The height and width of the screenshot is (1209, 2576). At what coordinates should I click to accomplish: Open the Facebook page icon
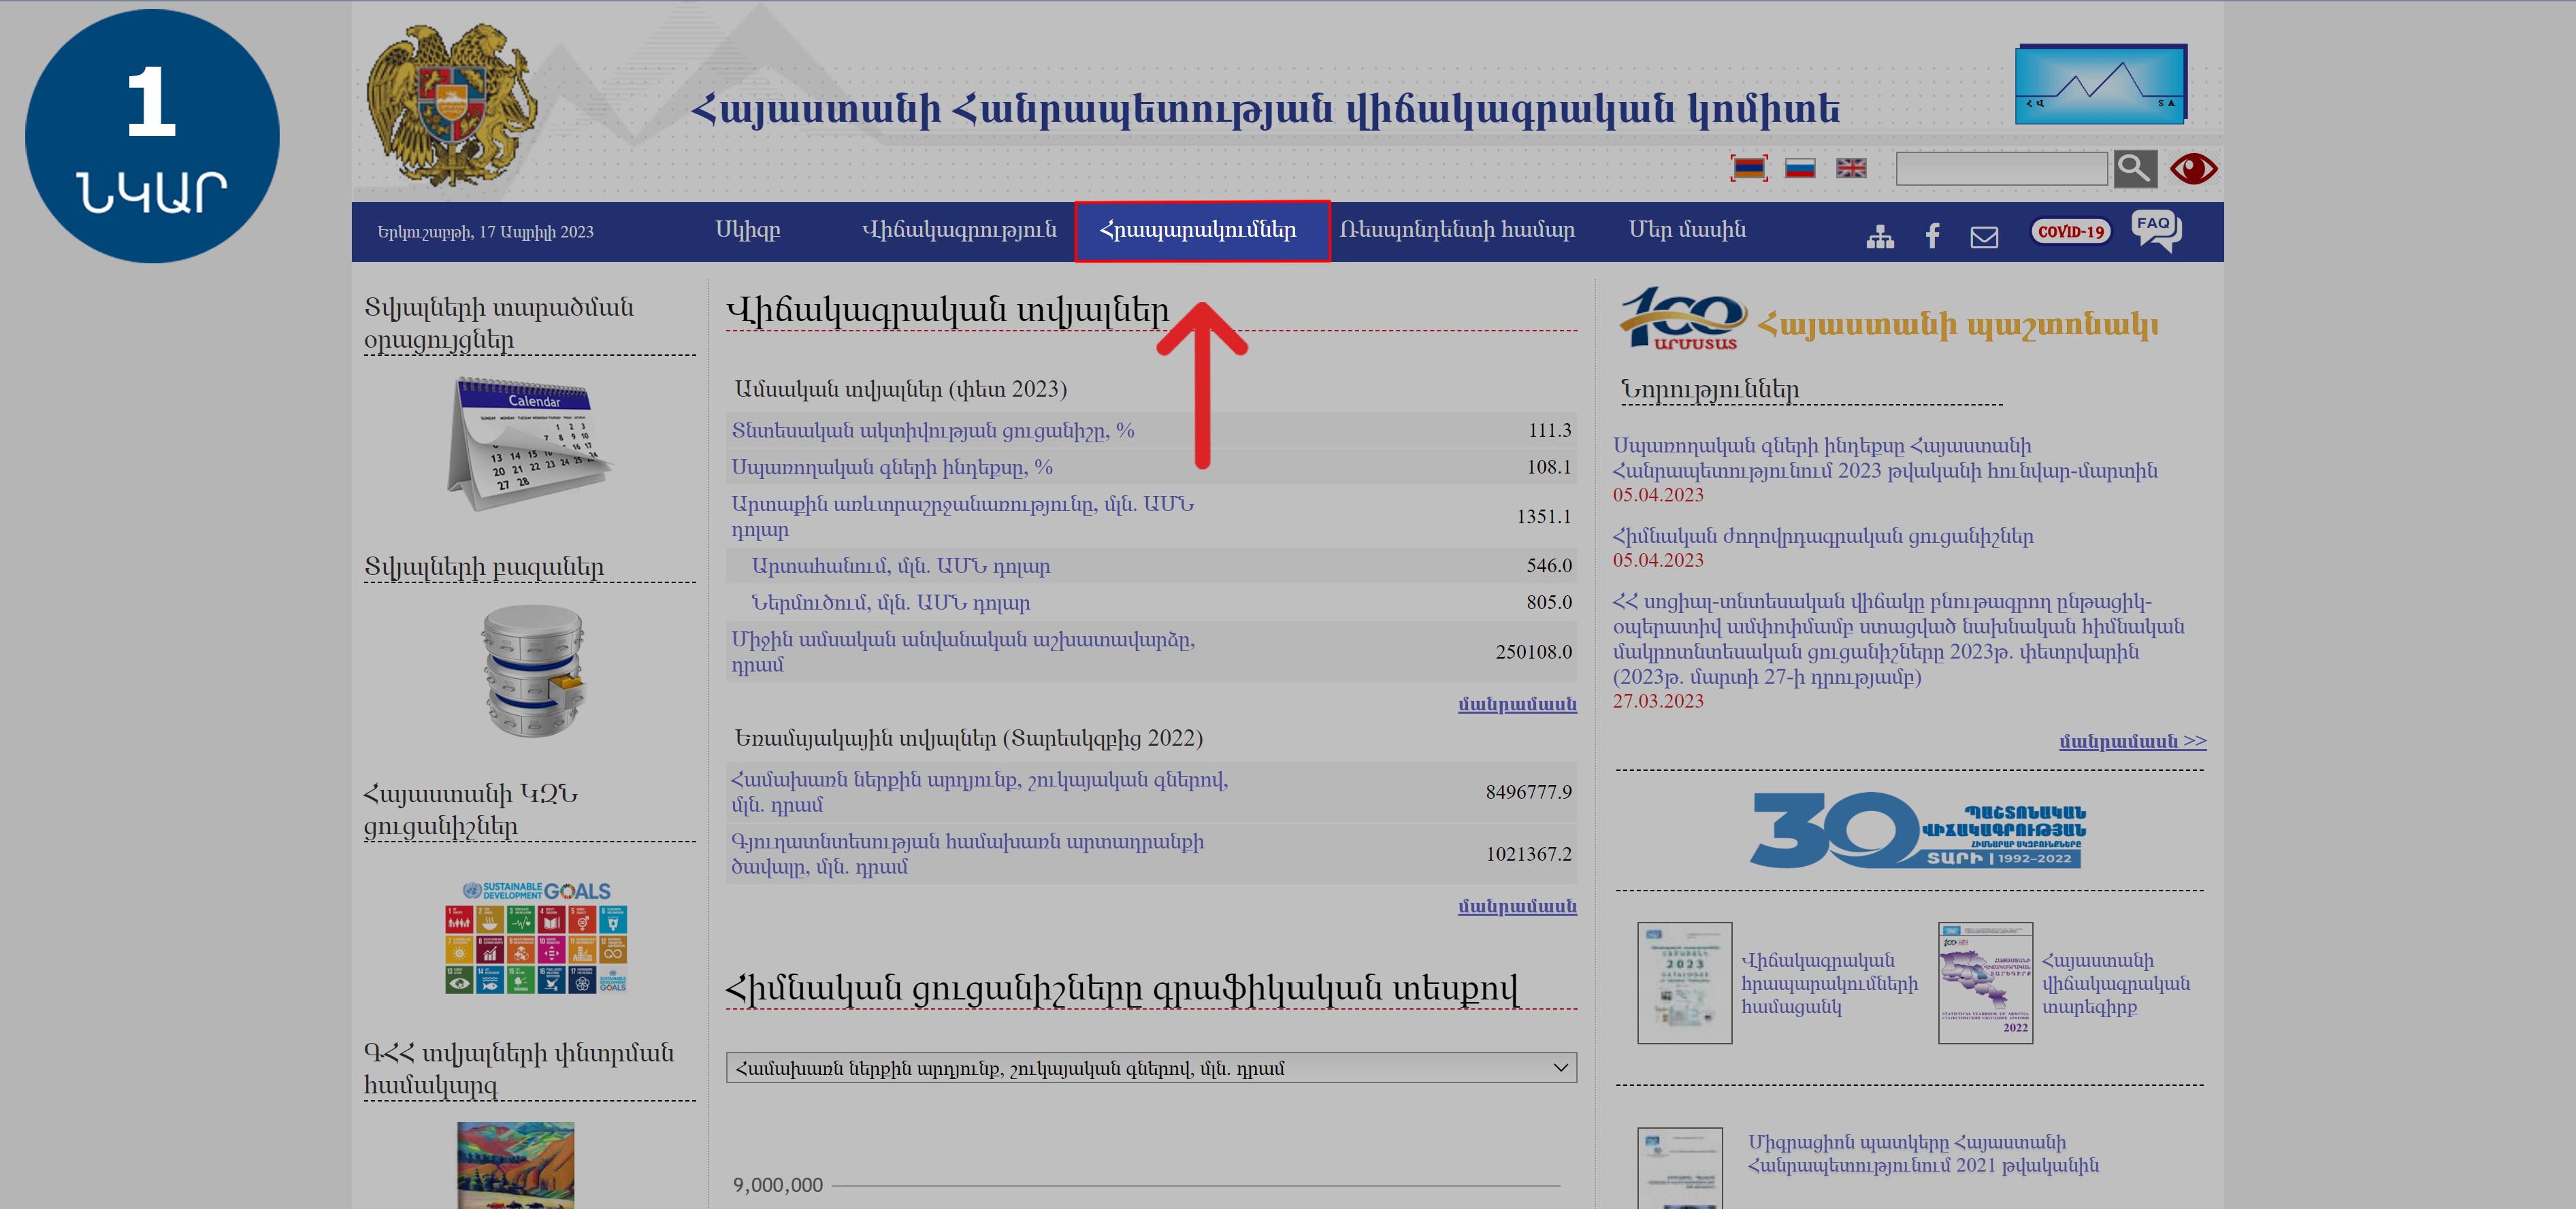1932,236
